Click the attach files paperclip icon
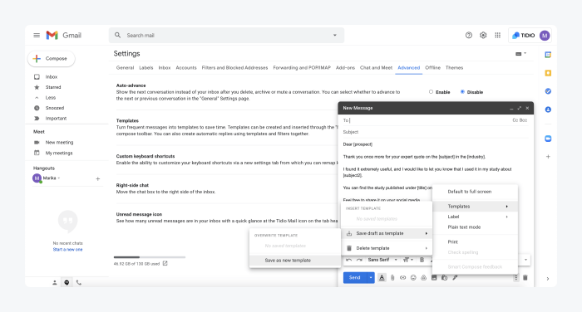Image resolution: width=582 pixels, height=312 pixels. [392, 277]
